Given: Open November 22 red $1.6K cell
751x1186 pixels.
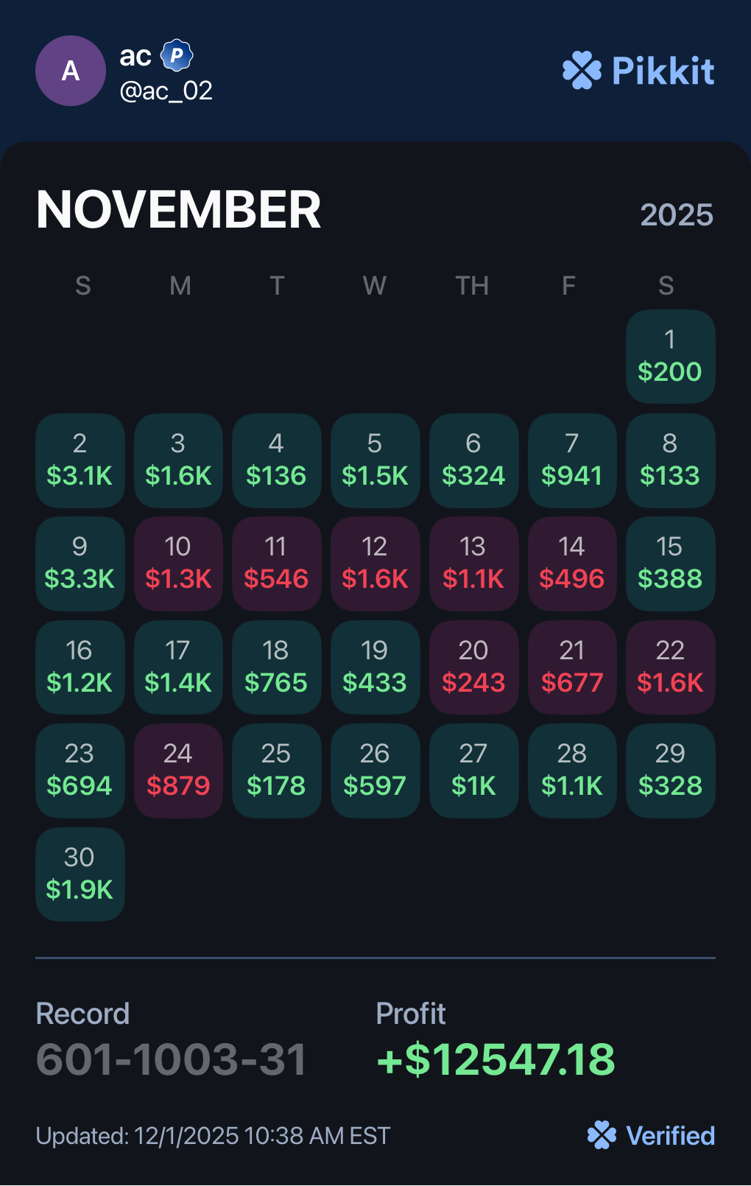Looking at the screenshot, I should pos(670,667).
